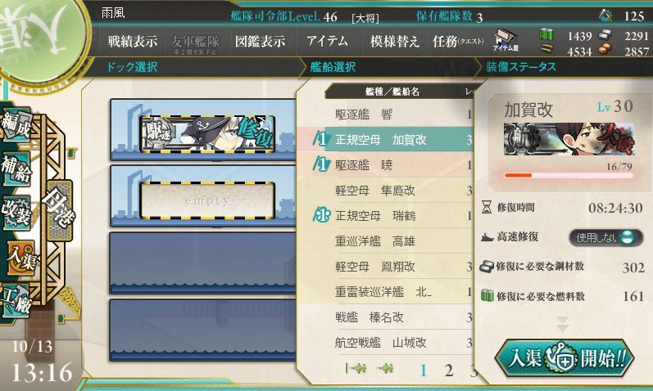The image size is (653, 391).
Task: Open the アイテム屋 item shop icon
Action: tap(506, 40)
